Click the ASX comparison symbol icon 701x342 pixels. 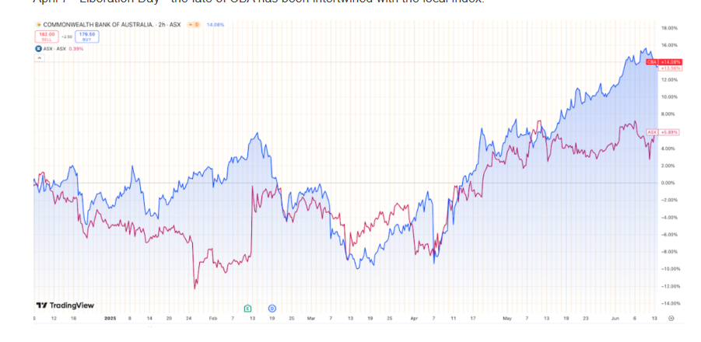pos(38,48)
